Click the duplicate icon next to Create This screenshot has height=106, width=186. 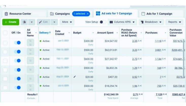point(25,22)
